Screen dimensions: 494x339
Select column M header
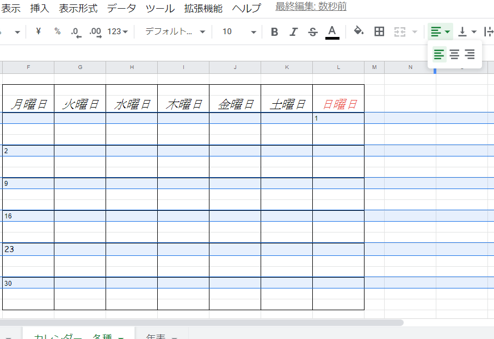(x=374, y=67)
